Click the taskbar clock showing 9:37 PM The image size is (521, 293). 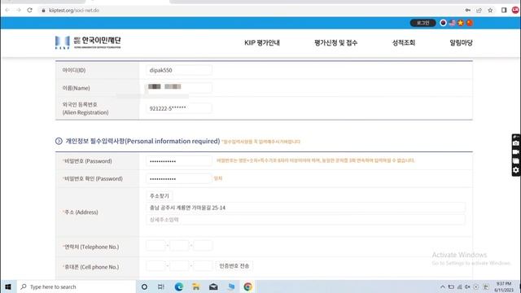pyautogui.click(x=504, y=286)
